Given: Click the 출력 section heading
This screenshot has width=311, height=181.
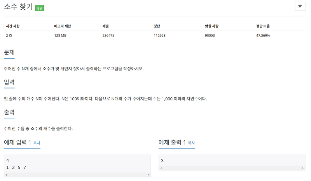Looking at the screenshot, I should pos(9,112).
